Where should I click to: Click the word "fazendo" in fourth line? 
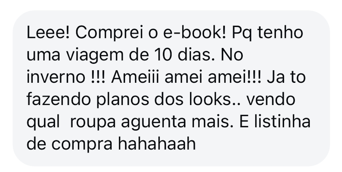click(x=59, y=99)
